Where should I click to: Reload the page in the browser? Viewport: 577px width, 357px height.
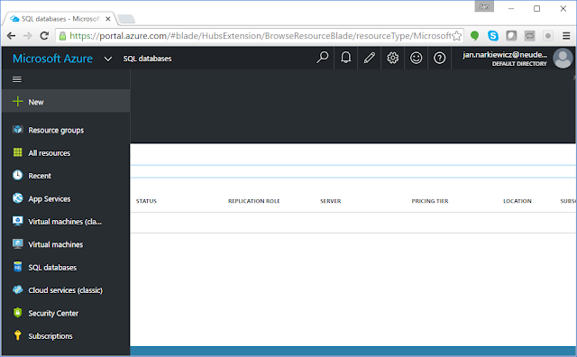click(44, 36)
